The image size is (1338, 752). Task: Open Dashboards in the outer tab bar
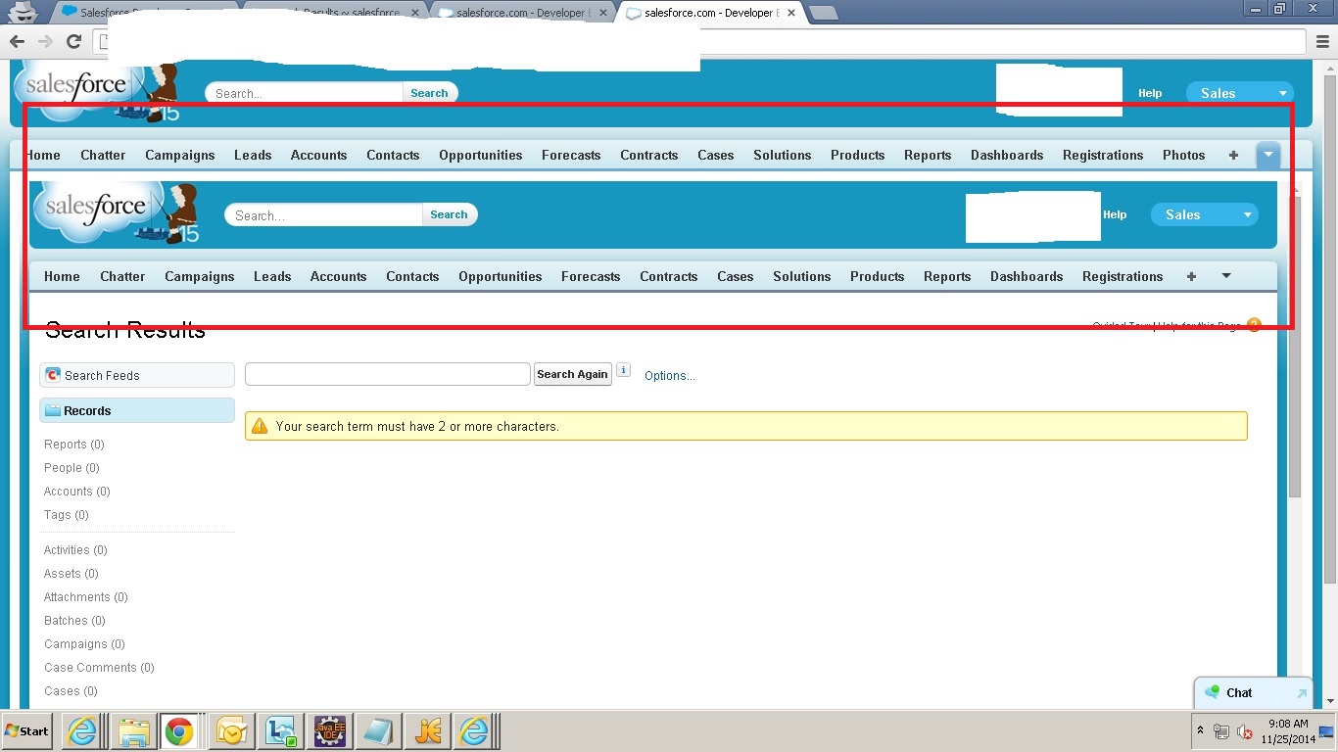click(1007, 155)
